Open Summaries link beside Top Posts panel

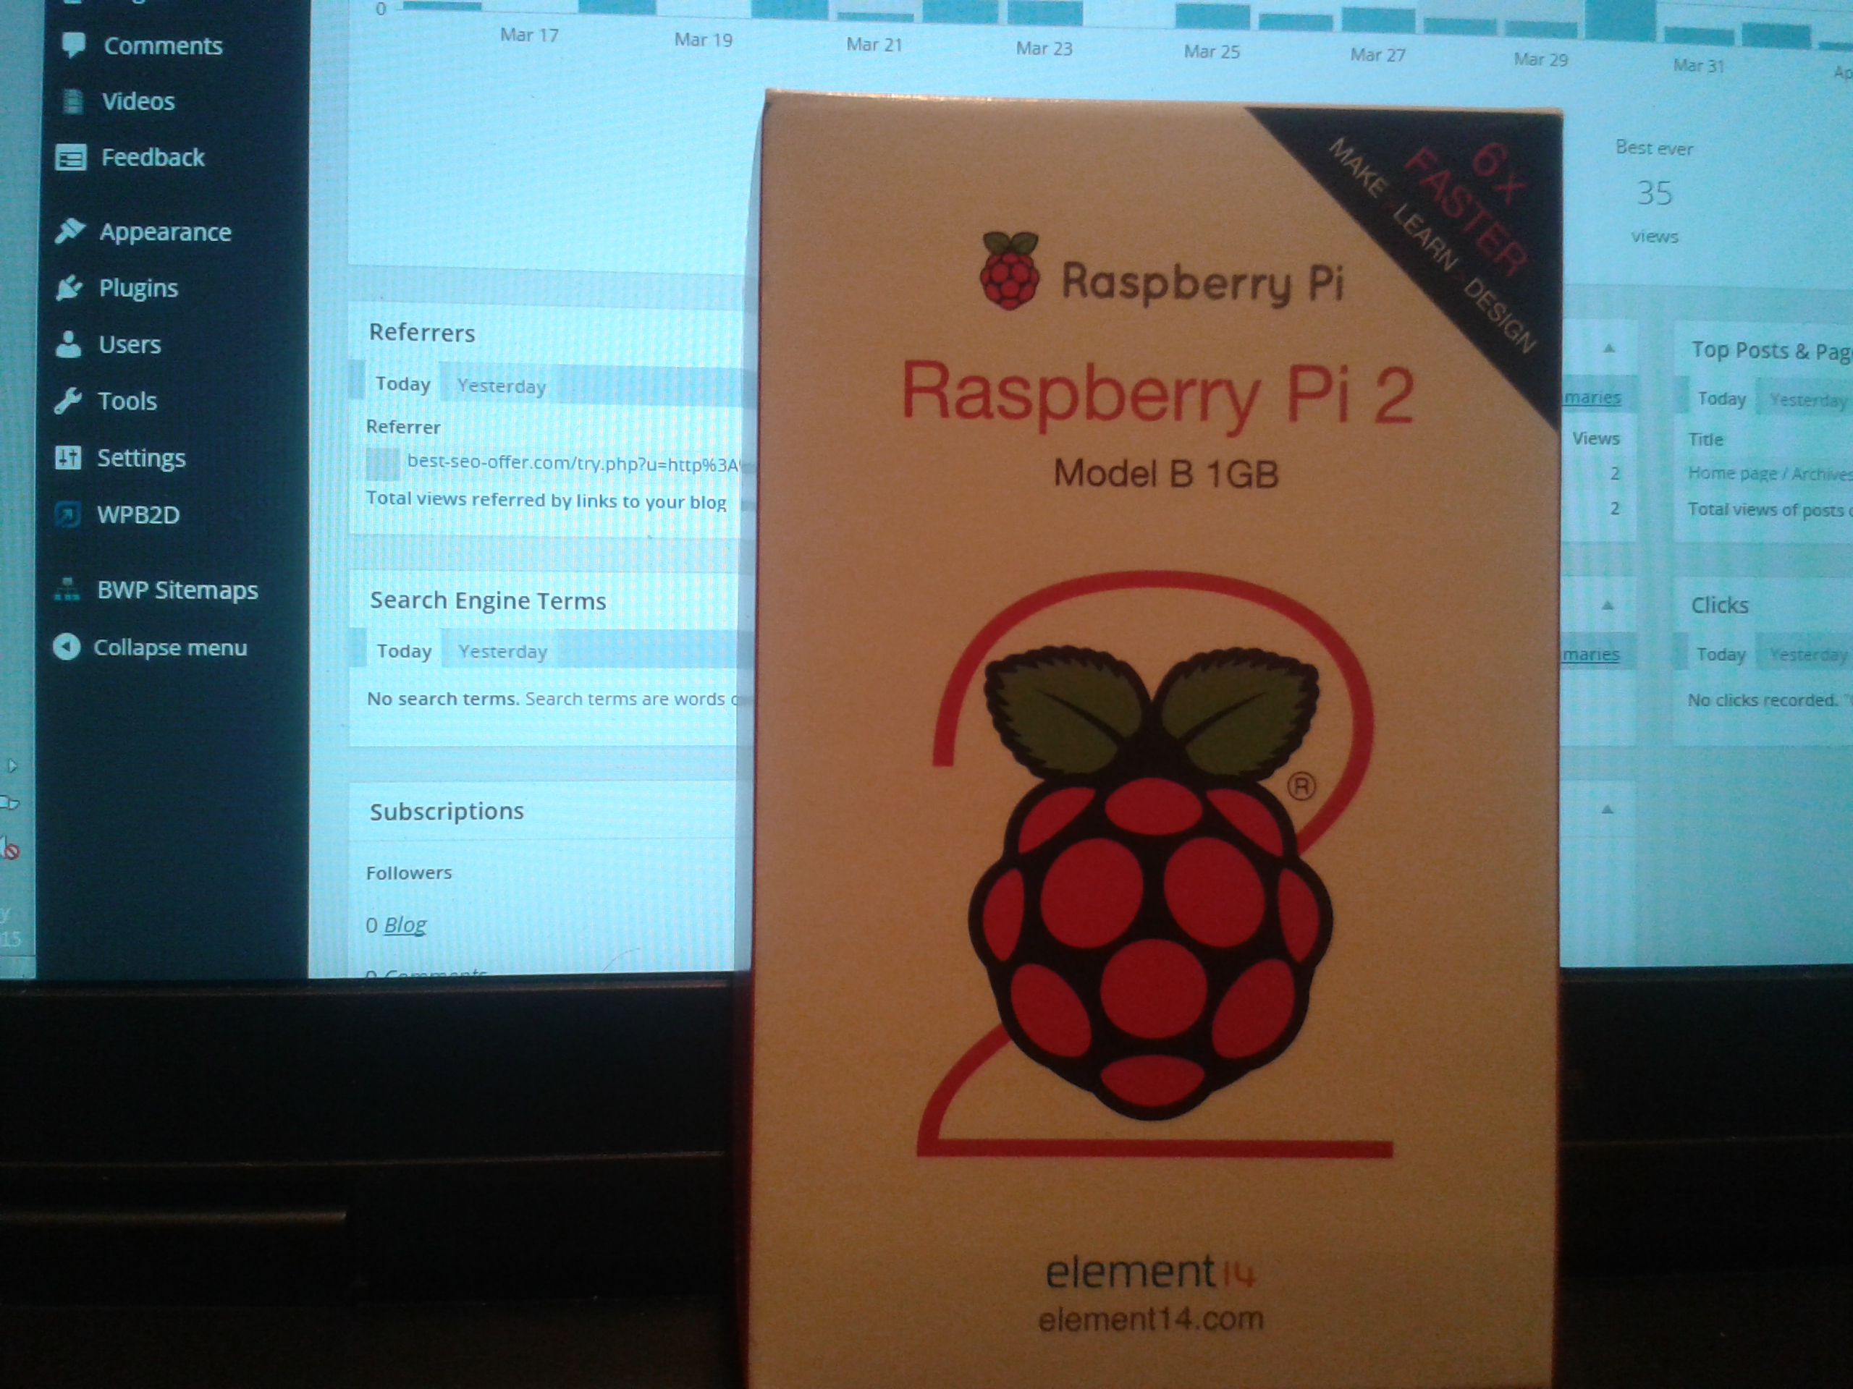click(1592, 398)
